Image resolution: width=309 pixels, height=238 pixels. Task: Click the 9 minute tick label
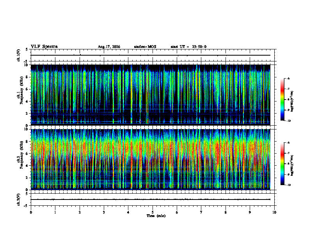tap(250, 212)
